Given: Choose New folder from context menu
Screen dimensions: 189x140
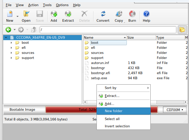Looking at the screenshot, I should click(x=124, y=111).
